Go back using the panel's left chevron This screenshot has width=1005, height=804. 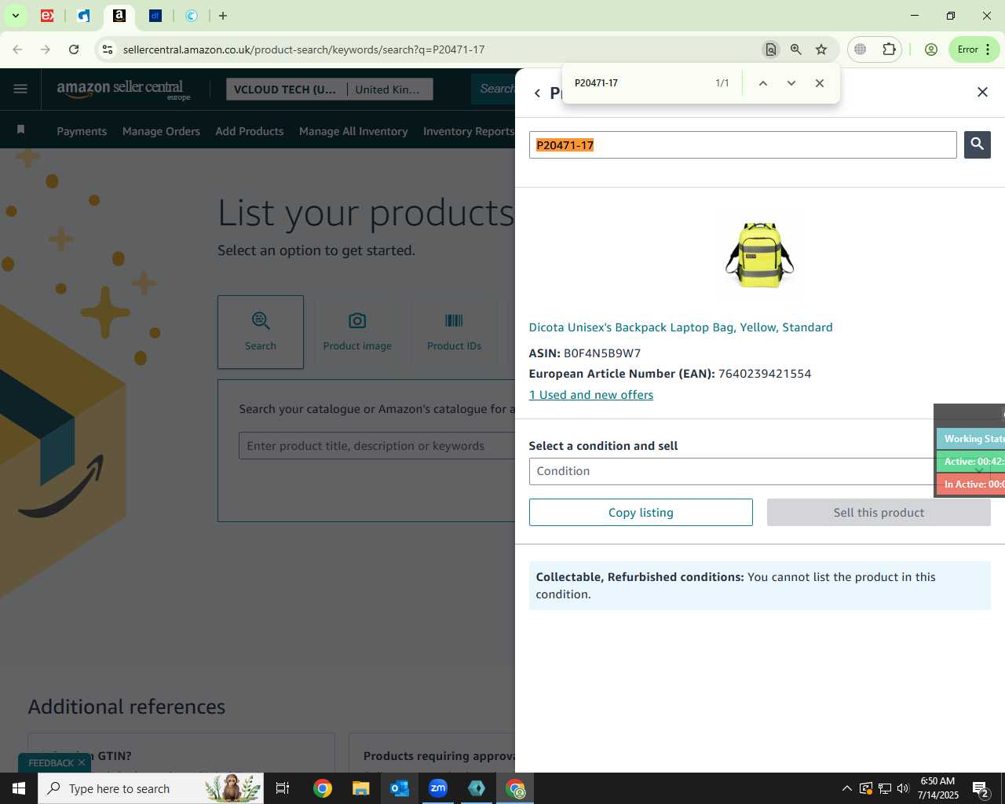(x=537, y=93)
